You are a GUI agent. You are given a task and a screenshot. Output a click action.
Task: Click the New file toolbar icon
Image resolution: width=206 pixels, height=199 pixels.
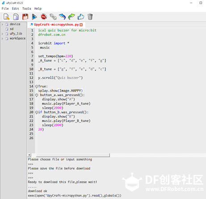[x=6, y=17]
